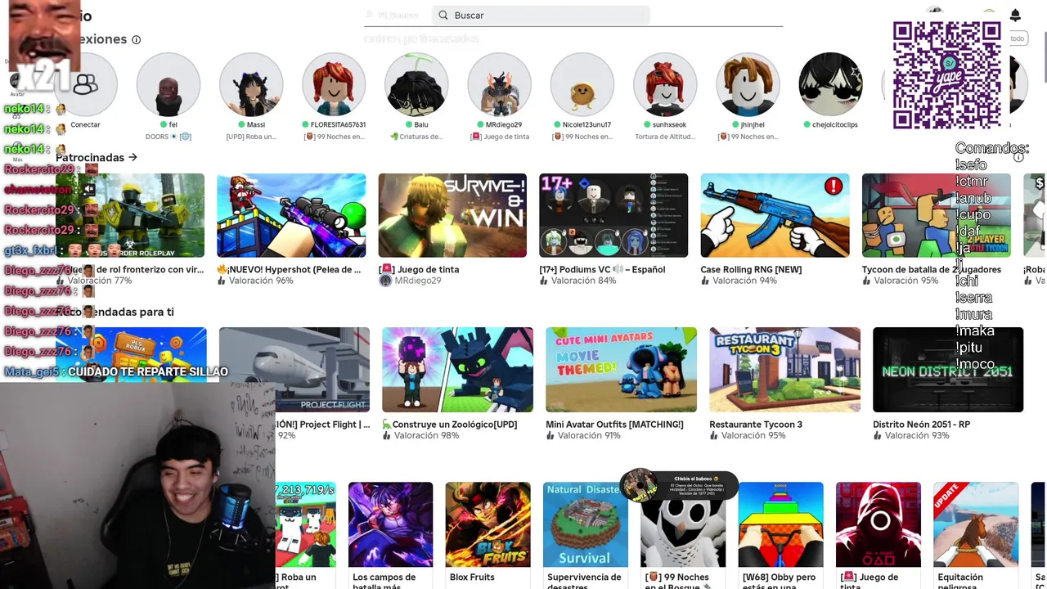
Task: Click fel's status text DOORS
Action: tap(169, 137)
